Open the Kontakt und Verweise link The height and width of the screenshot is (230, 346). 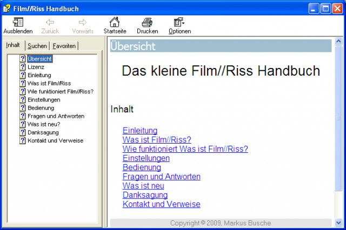click(162, 204)
